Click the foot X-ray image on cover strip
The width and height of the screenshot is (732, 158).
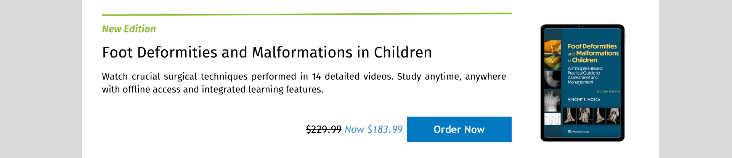tap(553, 79)
